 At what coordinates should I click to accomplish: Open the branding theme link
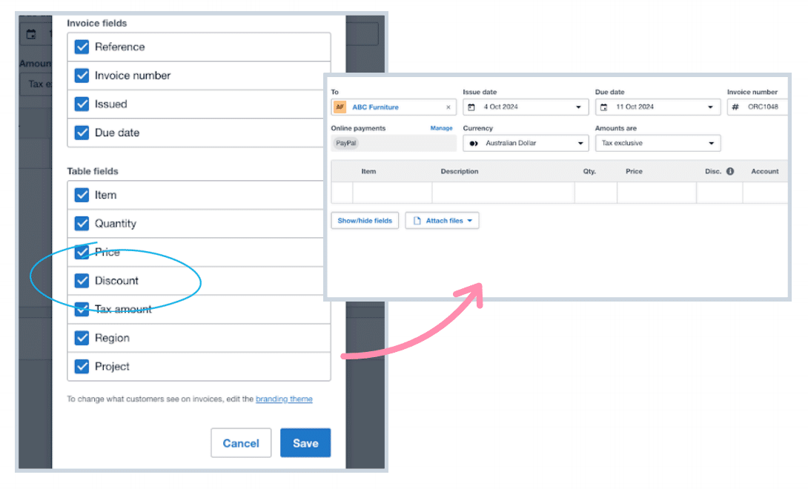[x=284, y=399]
